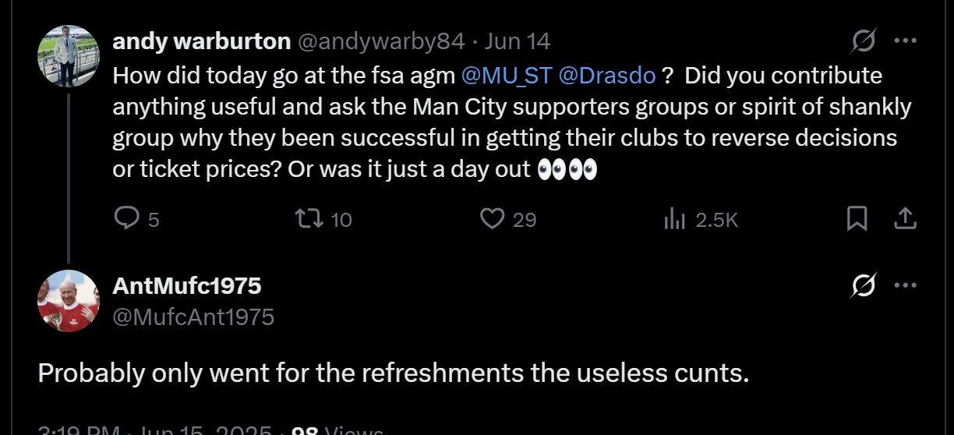Screen dimensions: 954x435
Task: Like andy warburton's post with the heart
Action: click(x=492, y=220)
